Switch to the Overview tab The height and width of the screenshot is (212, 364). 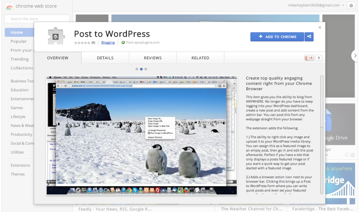[58, 58]
